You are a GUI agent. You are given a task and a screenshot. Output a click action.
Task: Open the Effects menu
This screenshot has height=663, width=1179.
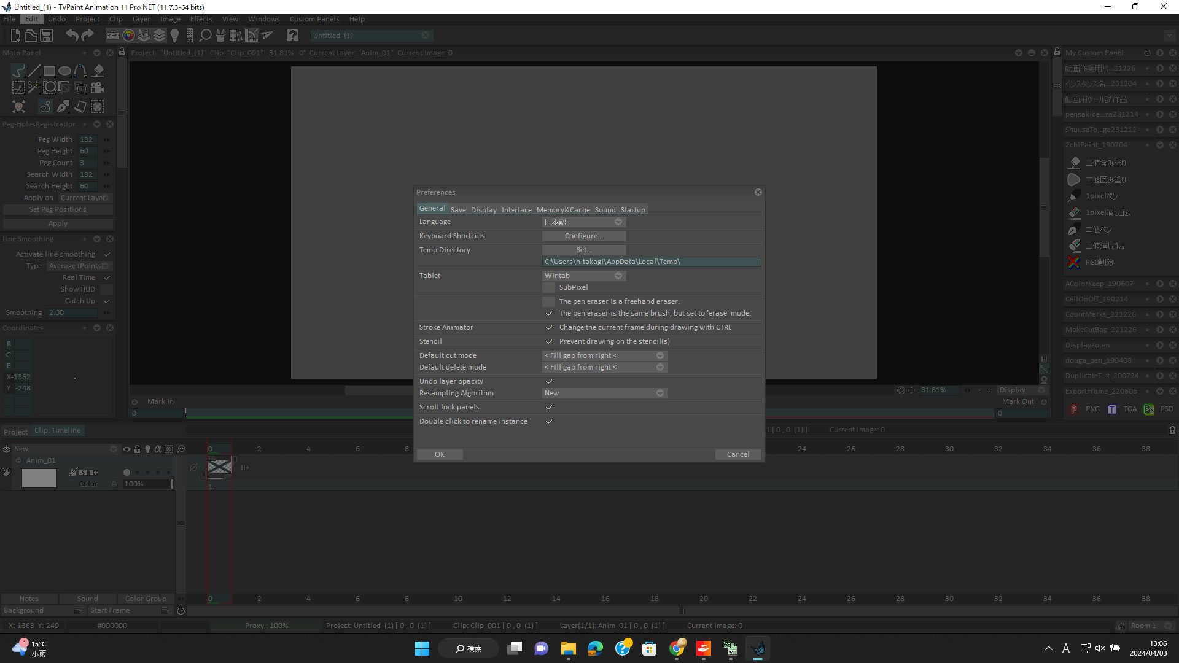click(x=201, y=19)
